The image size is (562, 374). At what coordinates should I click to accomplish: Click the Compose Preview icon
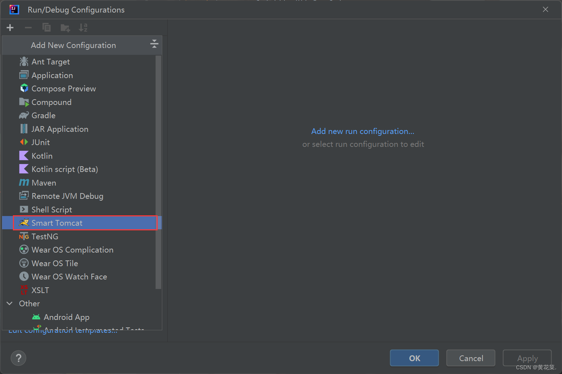pyautogui.click(x=24, y=88)
